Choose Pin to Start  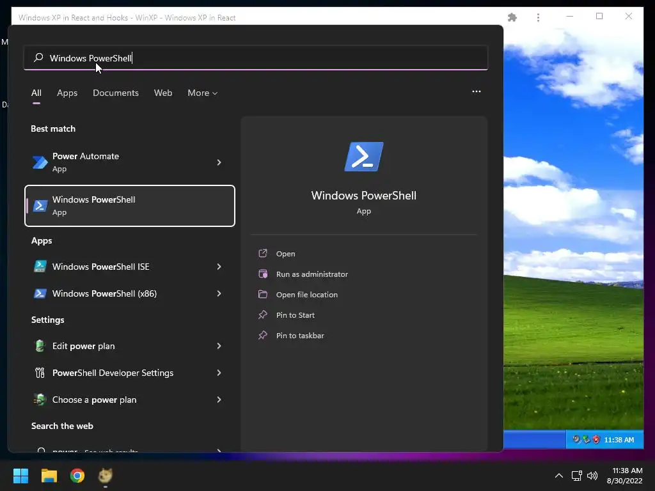[x=296, y=315]
